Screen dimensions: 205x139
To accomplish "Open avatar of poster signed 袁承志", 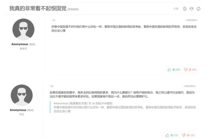I will [23, 30].
